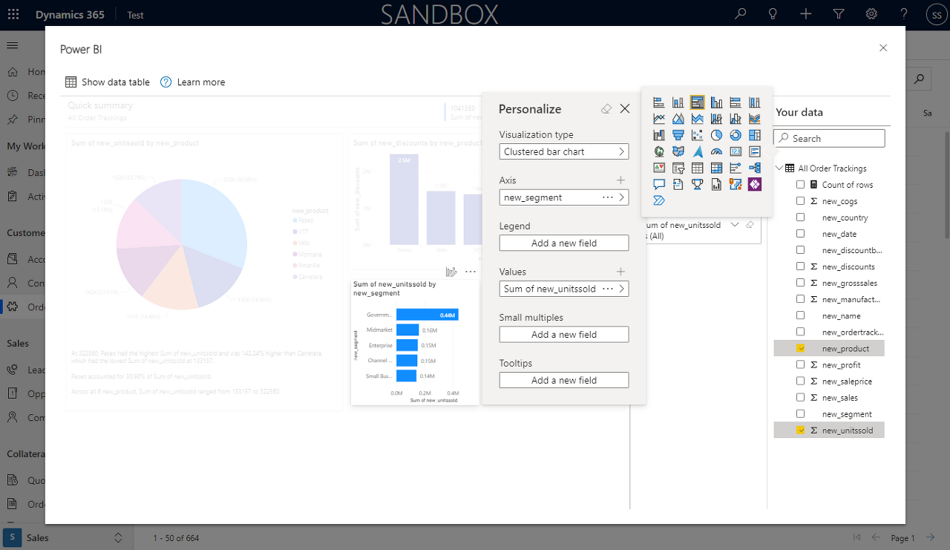950x550 pixels.
Task: Select the Matrix visual
Action: tap(716, 168)
